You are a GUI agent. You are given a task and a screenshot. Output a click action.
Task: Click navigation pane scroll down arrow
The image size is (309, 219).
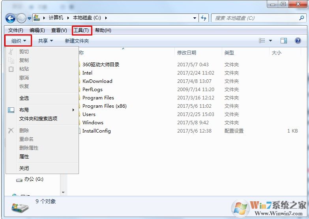63,192
